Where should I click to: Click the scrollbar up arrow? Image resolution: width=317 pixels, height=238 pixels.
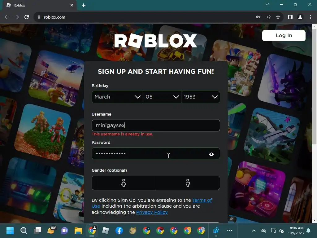314,26
